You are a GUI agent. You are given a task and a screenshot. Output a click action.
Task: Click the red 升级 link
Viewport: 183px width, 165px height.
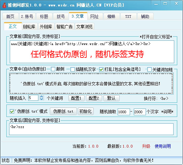point(146,146)
